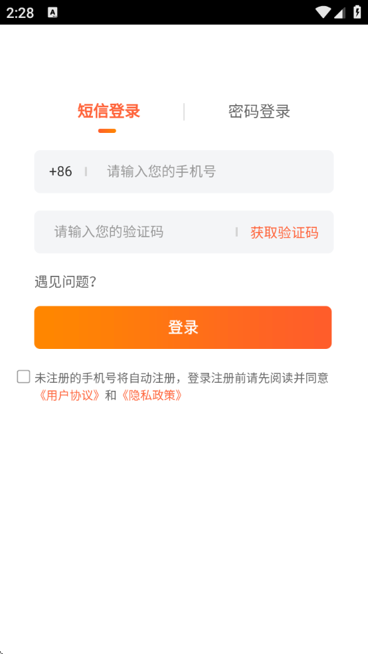This screenshot has width=368, height=654.
Task: Switch to 短信登录 tab
Action: click(109, 112)
